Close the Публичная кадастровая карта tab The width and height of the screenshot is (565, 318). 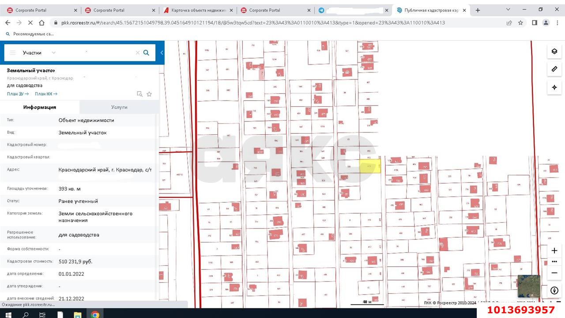[x=464, y=10]
